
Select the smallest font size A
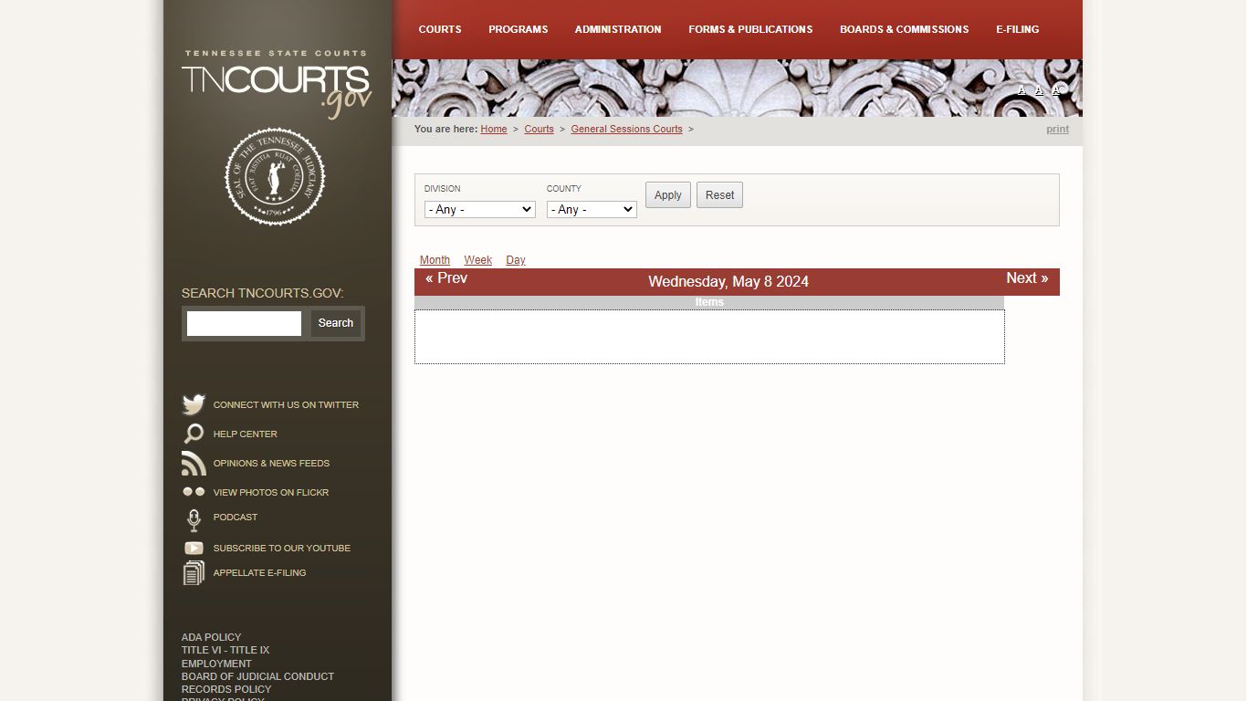(x=1022, y=90)
